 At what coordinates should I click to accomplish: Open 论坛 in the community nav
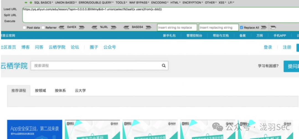coord(75,47)
